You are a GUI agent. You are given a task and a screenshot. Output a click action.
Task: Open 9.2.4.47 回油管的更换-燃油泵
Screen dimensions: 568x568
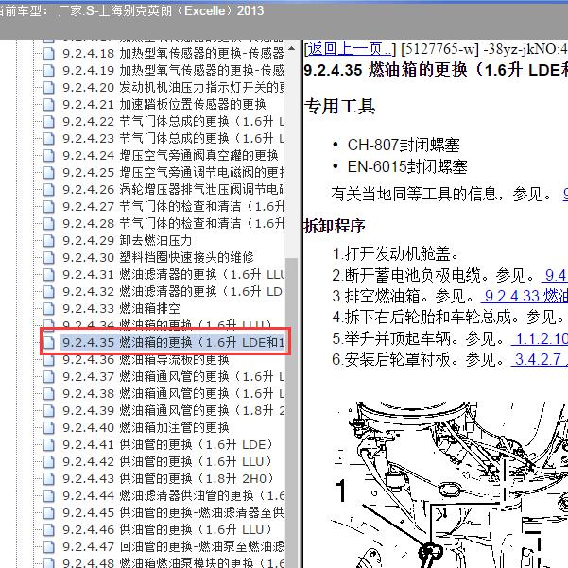tap(173, 547)
